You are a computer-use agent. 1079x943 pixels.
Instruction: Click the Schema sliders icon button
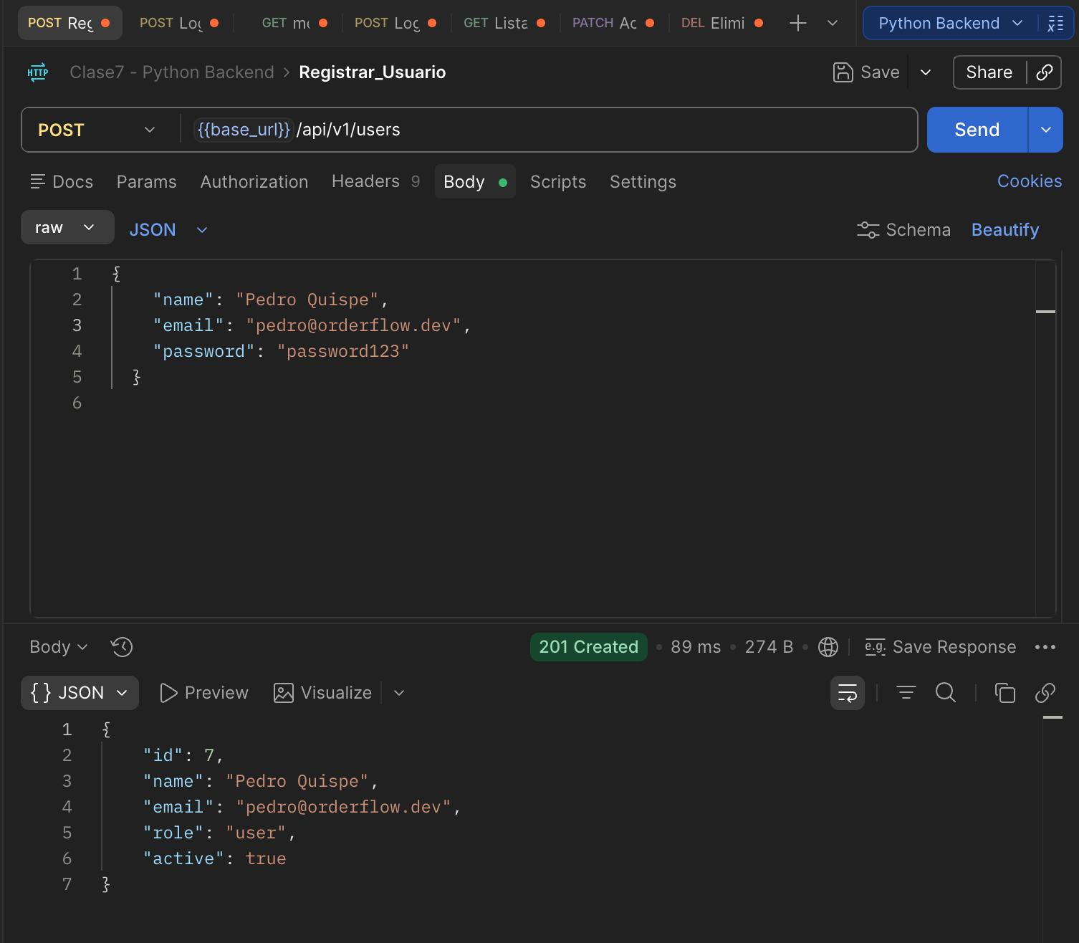pyautogui.click(x=903, y=230)
